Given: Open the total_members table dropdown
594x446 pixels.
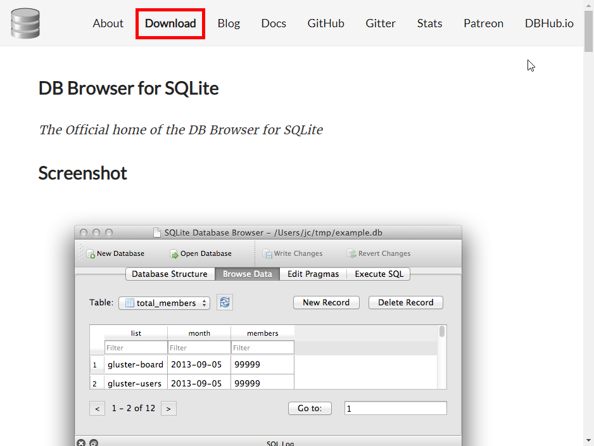Looking at the screenshot, I should [165, 303].
